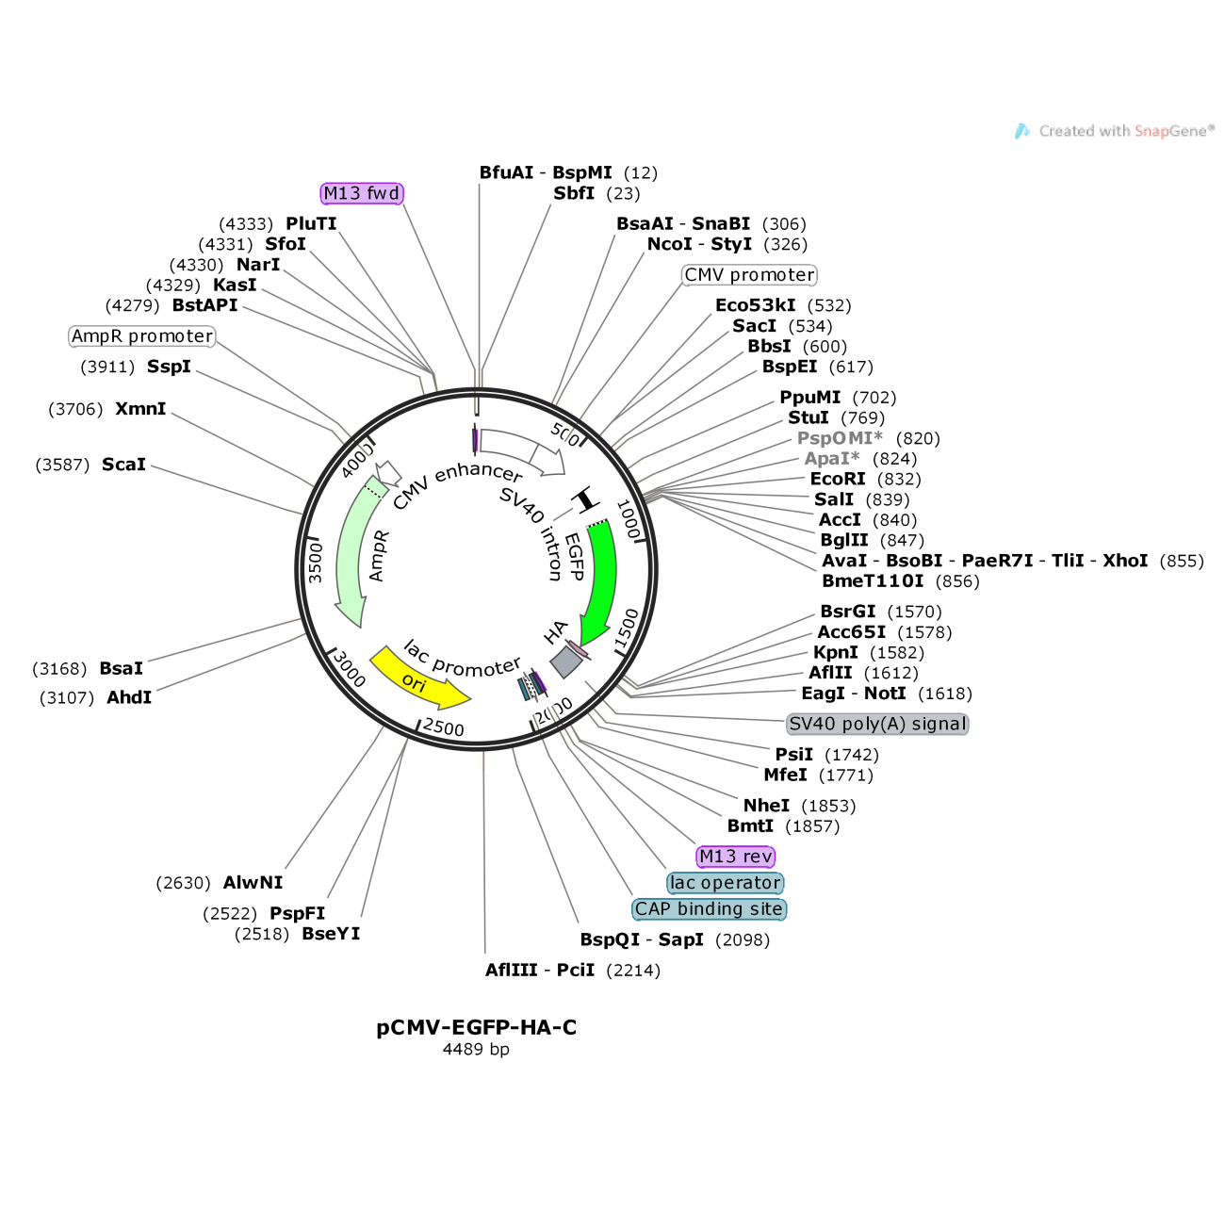Select the grayed ApaI* (824) label
Screen dimensions: 1225x1225
coord(860,459)
